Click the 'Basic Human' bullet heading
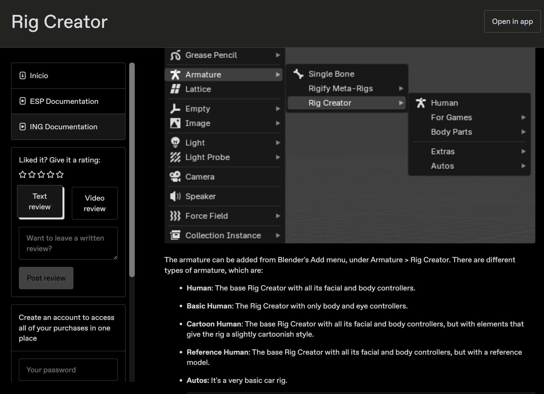 [209, 306]
